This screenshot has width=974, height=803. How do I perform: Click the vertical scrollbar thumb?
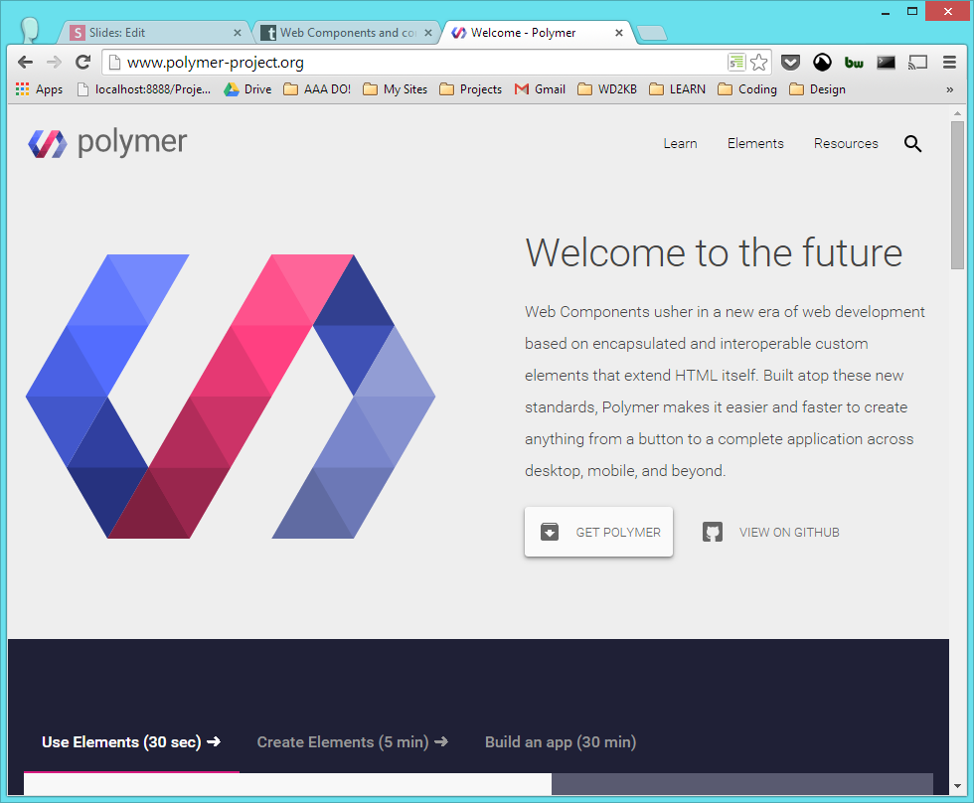[x=957, y=195]
